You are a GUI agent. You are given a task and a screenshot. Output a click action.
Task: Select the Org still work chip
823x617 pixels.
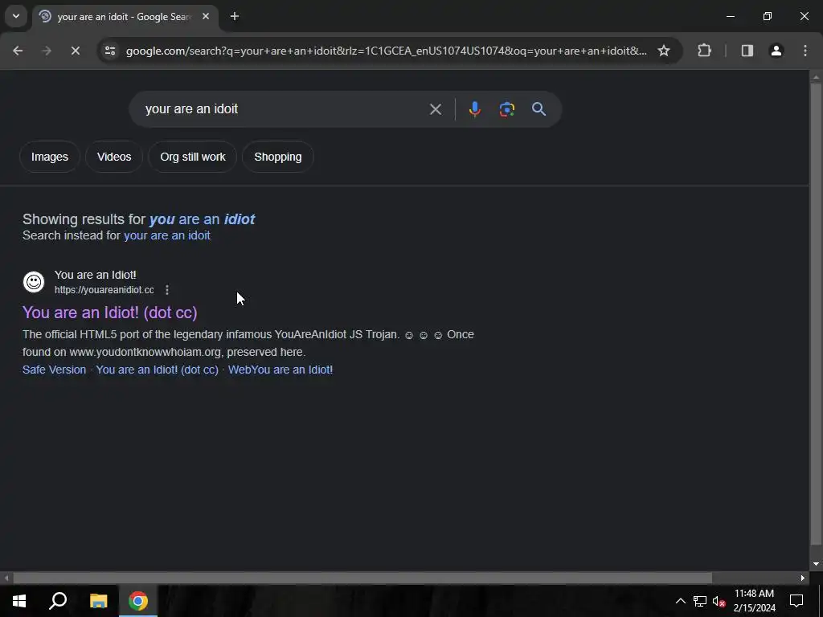tap(193, 157)
